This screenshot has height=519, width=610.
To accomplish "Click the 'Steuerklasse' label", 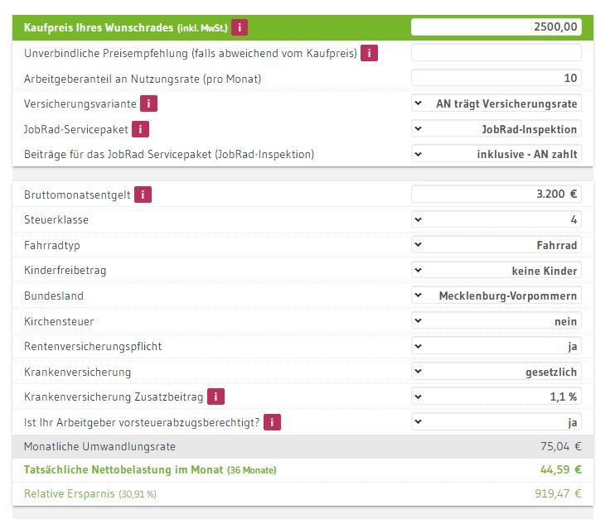I will pos(56,220).
